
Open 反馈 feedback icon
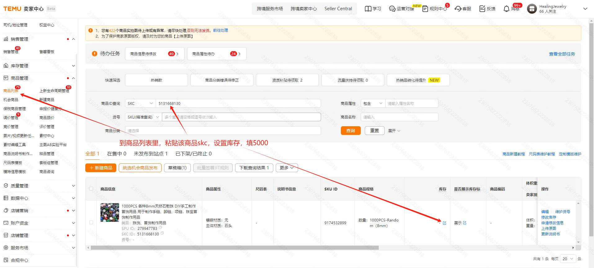pyautogui.click(x=482, y=9)
